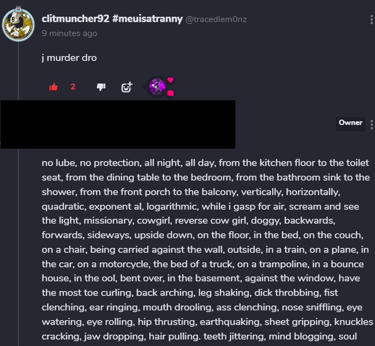
Task: Open the @tracedlem0nz profile picture
Action: coord(19,25)
